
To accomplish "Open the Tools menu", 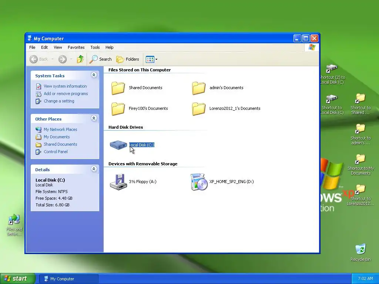I will tap(95, 47).
